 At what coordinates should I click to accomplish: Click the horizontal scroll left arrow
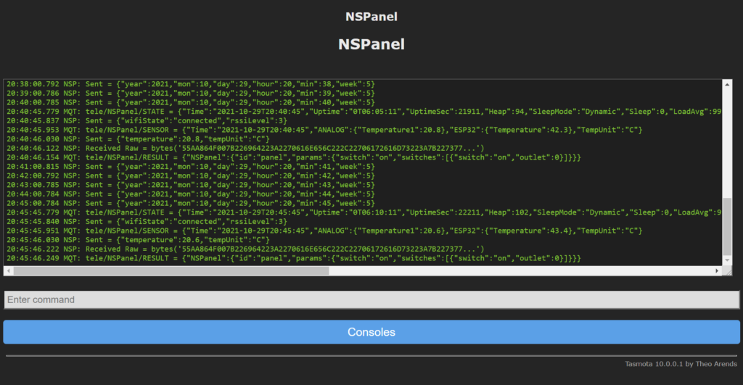coord(9,271)
